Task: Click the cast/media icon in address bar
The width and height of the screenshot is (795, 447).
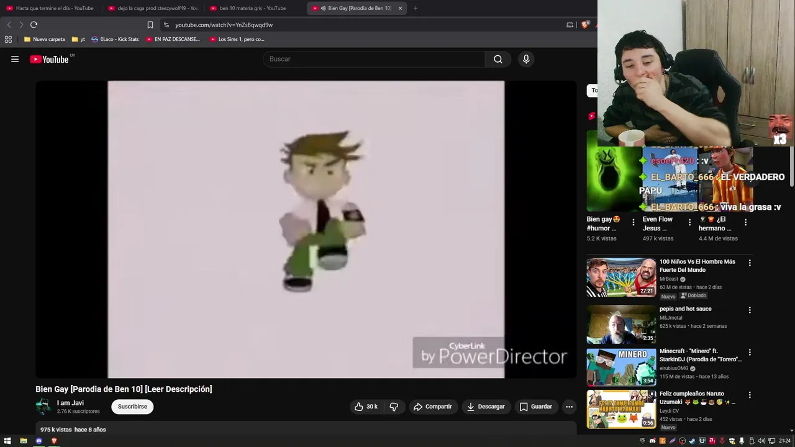Action: (x=570, y=25)
